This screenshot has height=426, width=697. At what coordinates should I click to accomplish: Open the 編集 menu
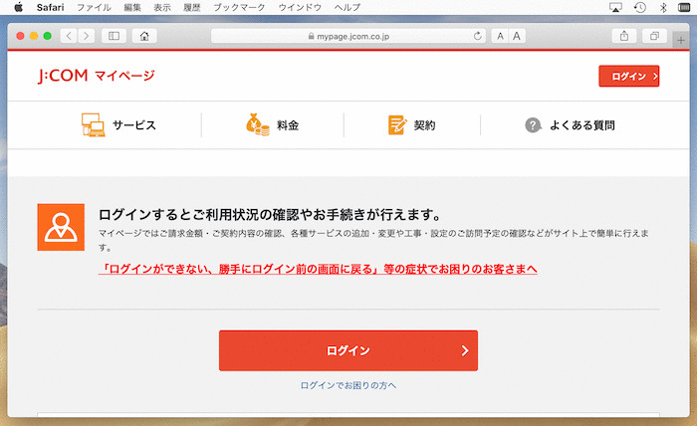132,7
